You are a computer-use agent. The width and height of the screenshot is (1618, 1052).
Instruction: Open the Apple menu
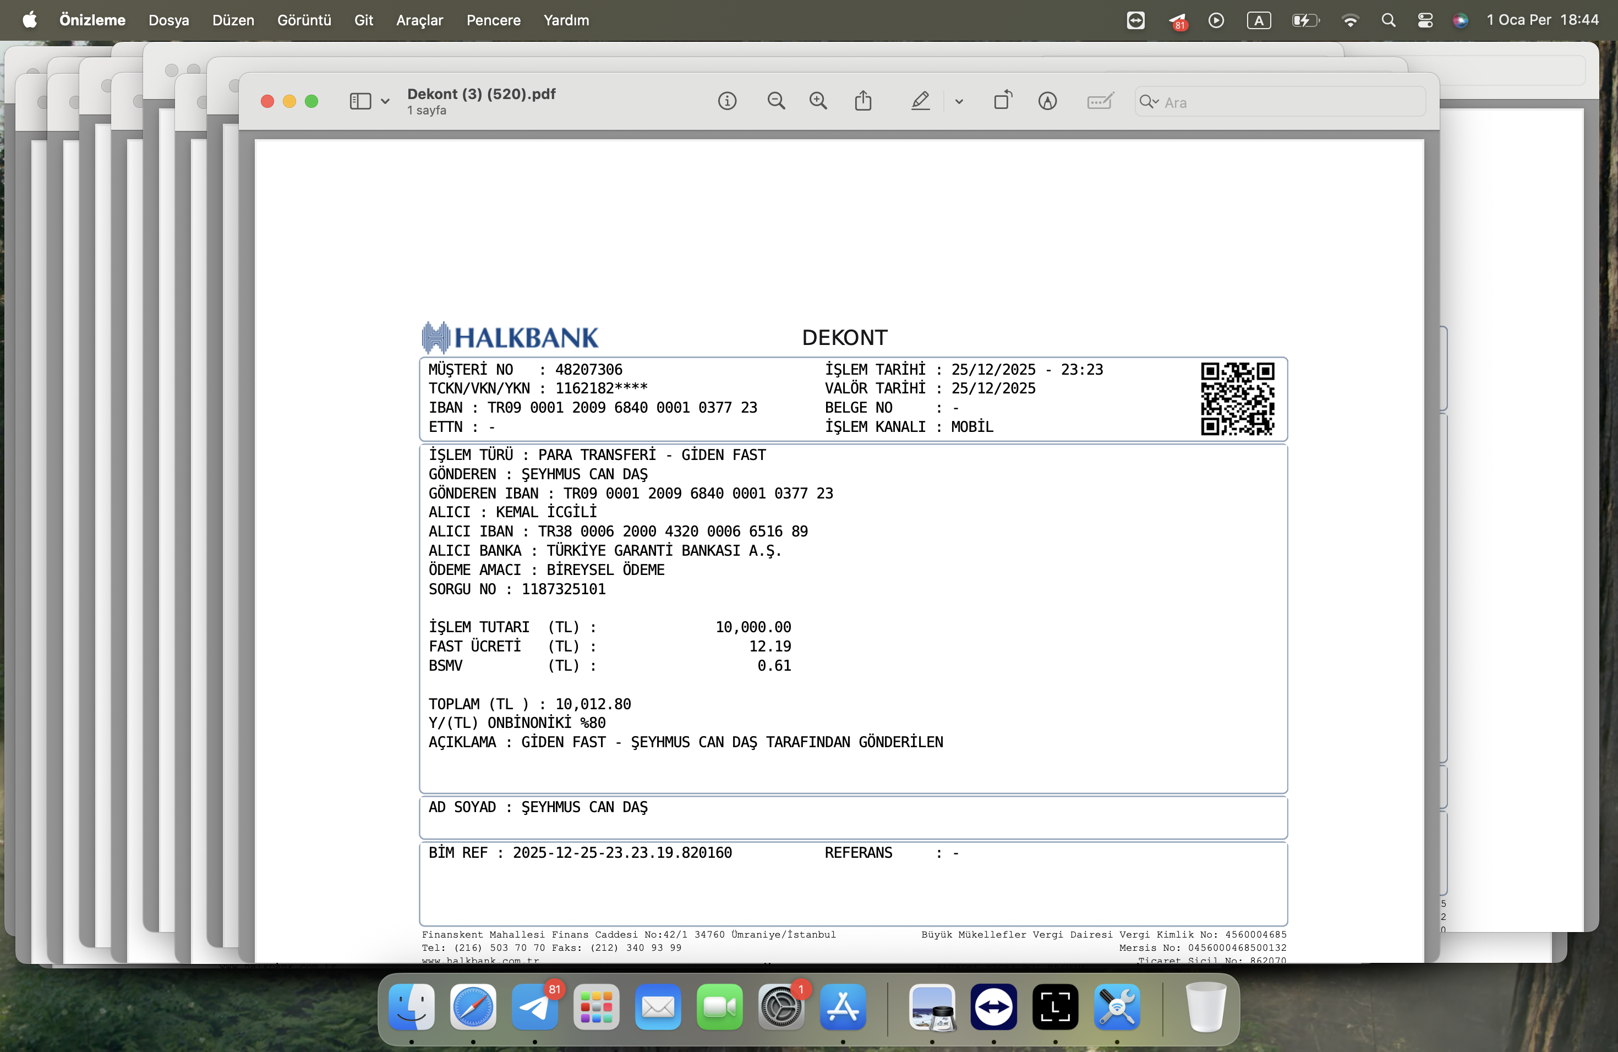[30, 20]
